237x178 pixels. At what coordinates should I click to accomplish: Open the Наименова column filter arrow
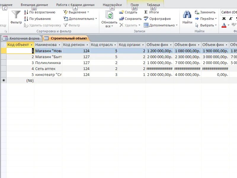click(59, 45)
